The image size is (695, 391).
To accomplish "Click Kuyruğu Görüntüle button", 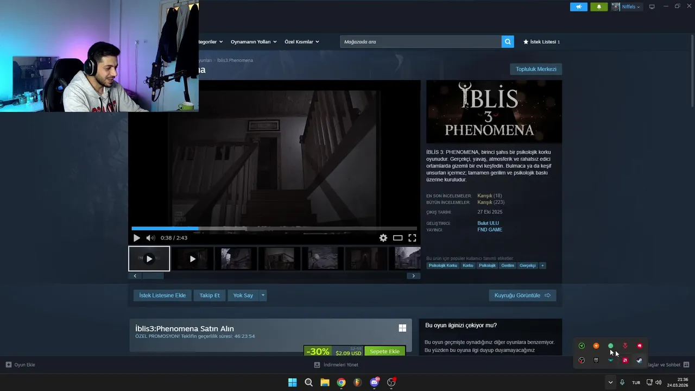I will tap(522, 295).
